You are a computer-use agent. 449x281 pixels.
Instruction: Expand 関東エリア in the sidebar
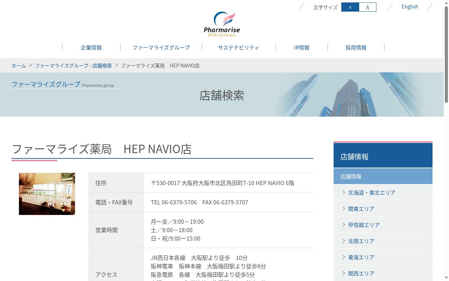tap(383, 209)
